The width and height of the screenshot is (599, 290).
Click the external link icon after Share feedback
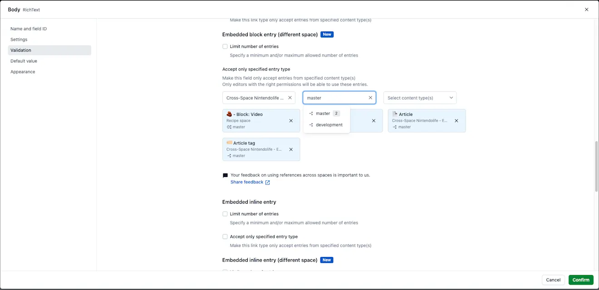click(267, 182)
